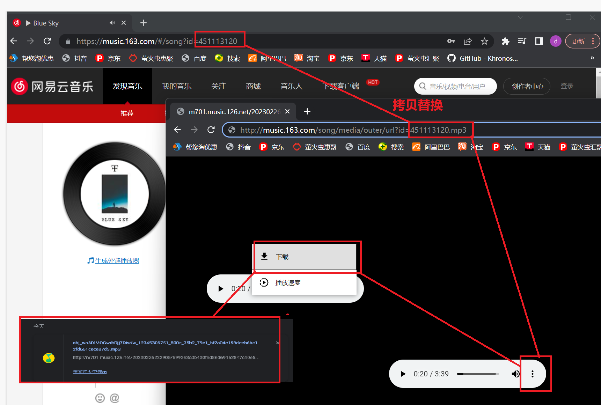The width and height of the screenshot is (601, 405).
Task: Play audio in the 0:20 / 3:39 player
Action: click(x=403, y=374)
